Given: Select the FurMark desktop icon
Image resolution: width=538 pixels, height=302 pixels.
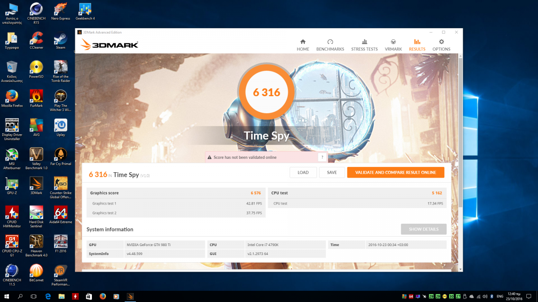Looking at the screenshot, I should click(x=36, y=99).
